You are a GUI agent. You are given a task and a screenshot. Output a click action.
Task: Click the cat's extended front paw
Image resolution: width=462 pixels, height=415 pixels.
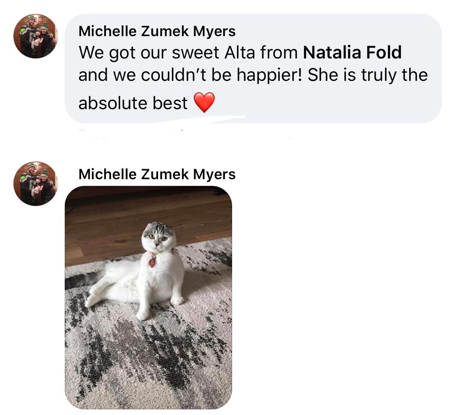[142, 314]
